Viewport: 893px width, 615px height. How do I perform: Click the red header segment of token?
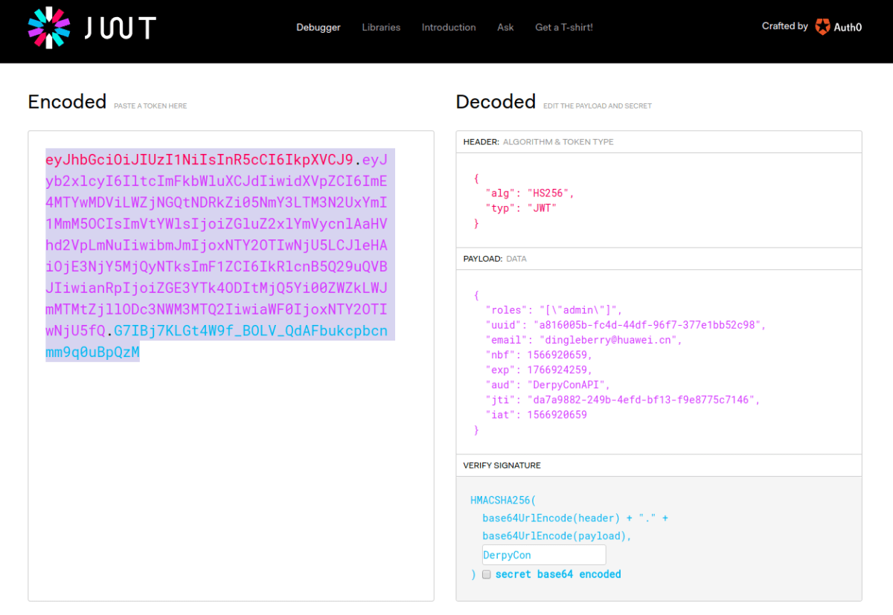click(x=199, y=159)
